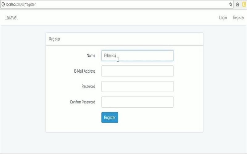247x154 pixels.
Task: Submit the form with blue Register button
Action: point(110,117)
